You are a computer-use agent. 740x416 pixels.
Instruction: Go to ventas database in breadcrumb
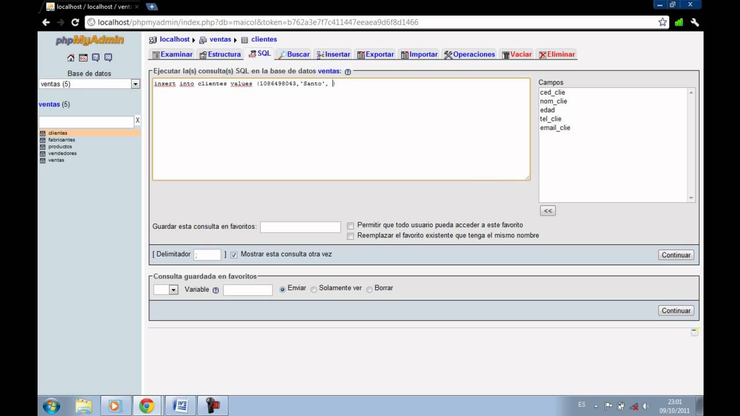pos(220,39)
